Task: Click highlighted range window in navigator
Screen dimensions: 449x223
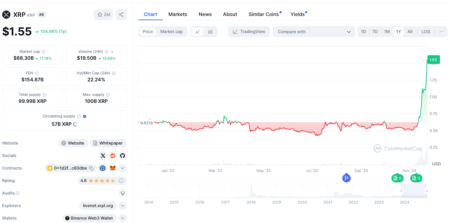Action: click(414, 191)
